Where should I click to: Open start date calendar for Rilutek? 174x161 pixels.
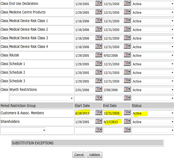tap(99, 55)
